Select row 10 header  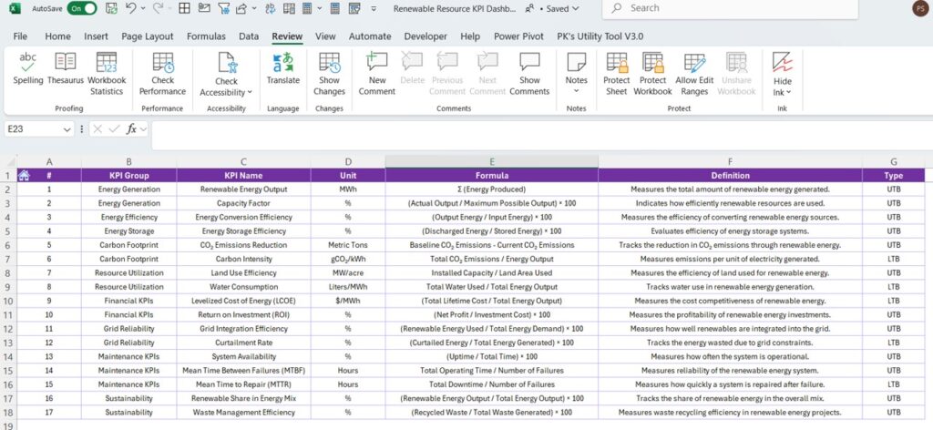point(8,301)
